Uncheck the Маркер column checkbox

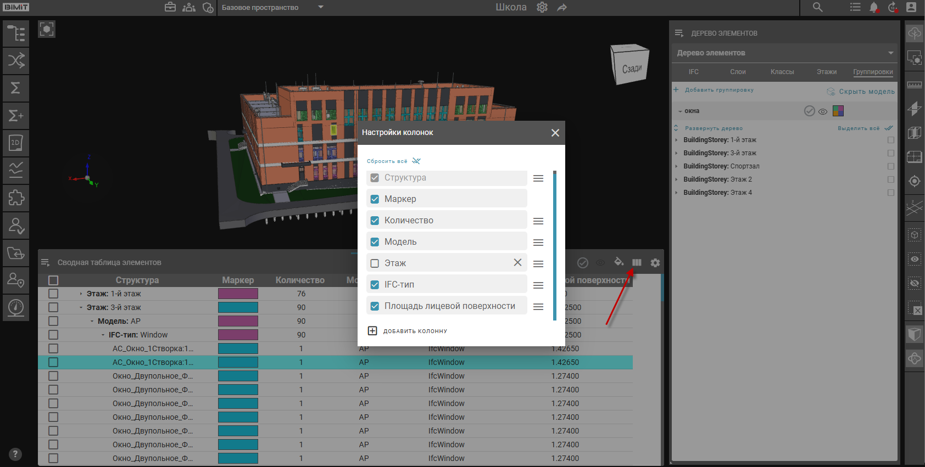click(375, 199)
